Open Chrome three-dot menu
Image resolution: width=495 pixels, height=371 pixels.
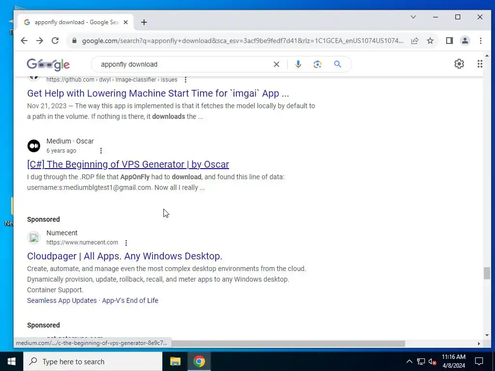[480, 41]
